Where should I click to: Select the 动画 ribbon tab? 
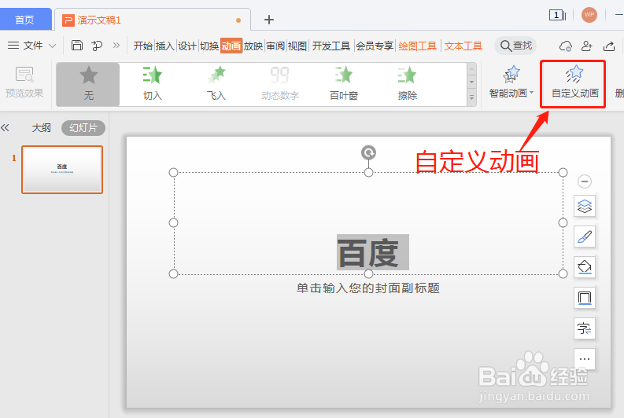coord(231,46)
